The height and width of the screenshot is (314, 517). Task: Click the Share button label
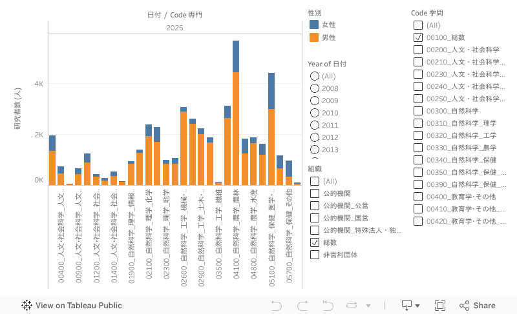[x=484, y=306]
